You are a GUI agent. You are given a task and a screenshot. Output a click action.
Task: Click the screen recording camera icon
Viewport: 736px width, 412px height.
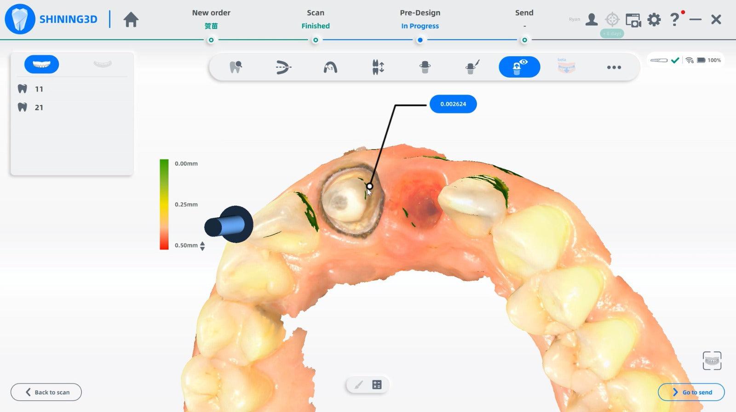pyautogui.click(x=633, y=20)
